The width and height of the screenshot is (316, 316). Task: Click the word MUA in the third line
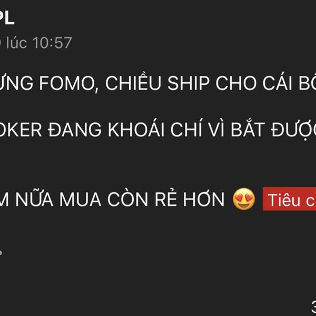80,200
